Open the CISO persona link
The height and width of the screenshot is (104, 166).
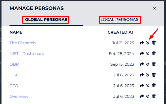(14, 75)
